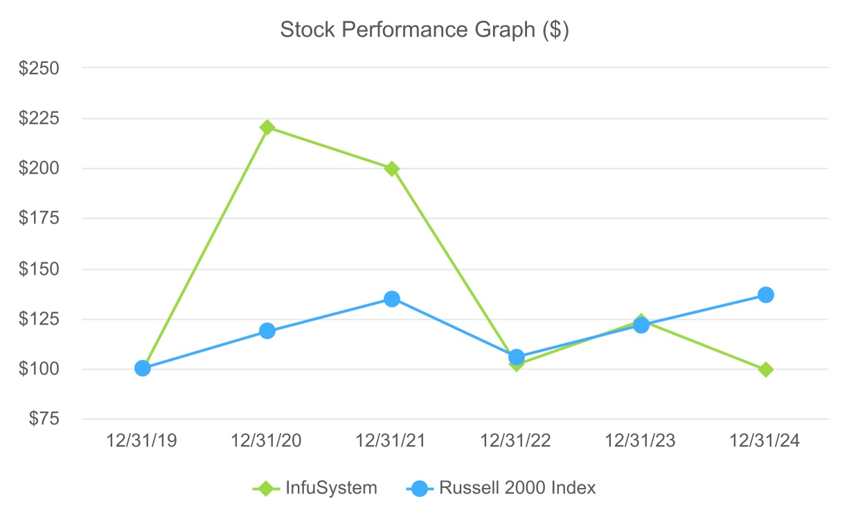Image resolution: width=849 pixels, height=526 pixels.
Task: Click the 12/31/24 x-axis label
Action: click(765, 442)
